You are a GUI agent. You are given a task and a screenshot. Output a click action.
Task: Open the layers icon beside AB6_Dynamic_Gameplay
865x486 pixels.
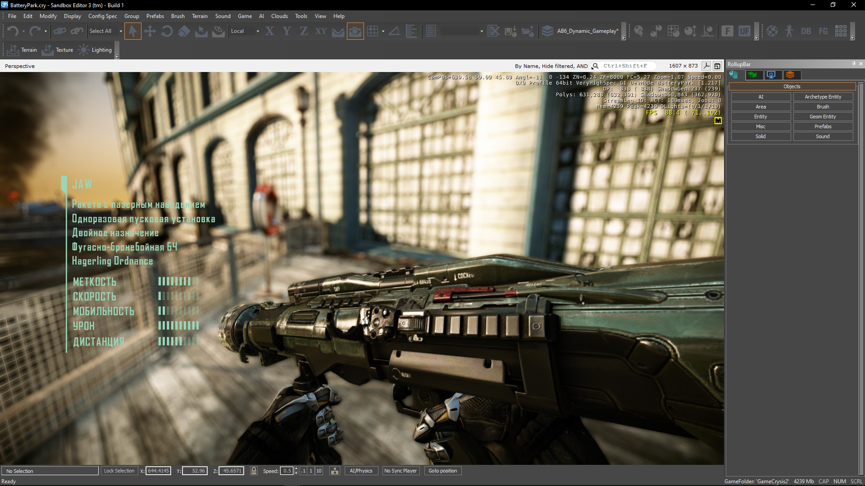(547, 31)
